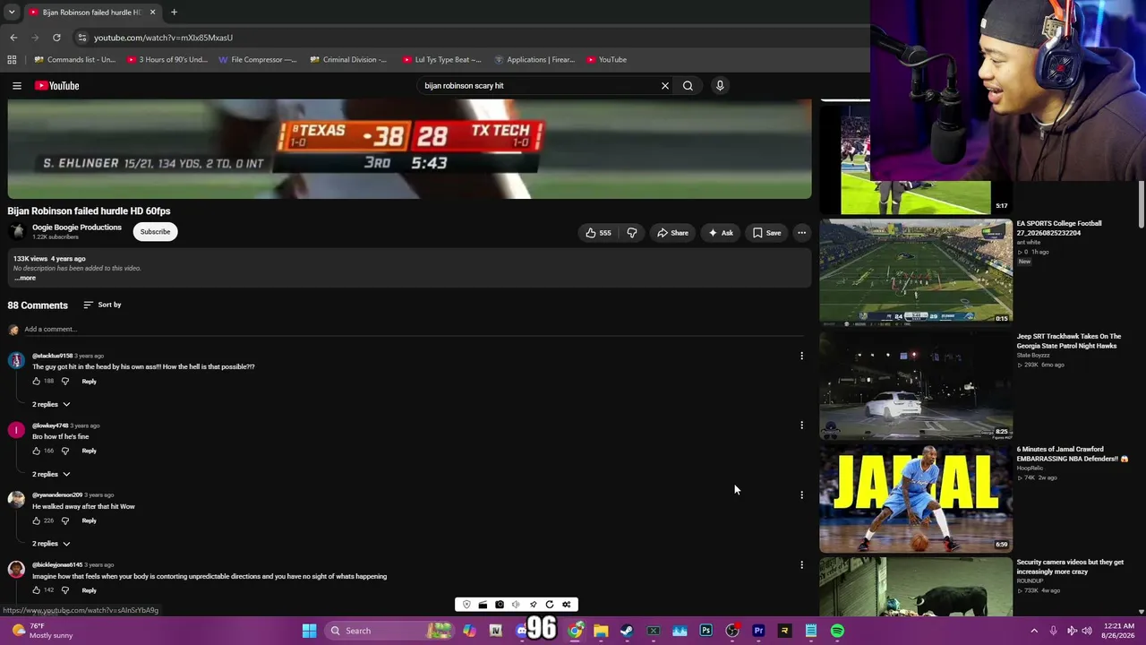The height and width of the screenshot is (645, 1146).
Task: Share the video
Action: pyautogui.click(x=672, y=233)
